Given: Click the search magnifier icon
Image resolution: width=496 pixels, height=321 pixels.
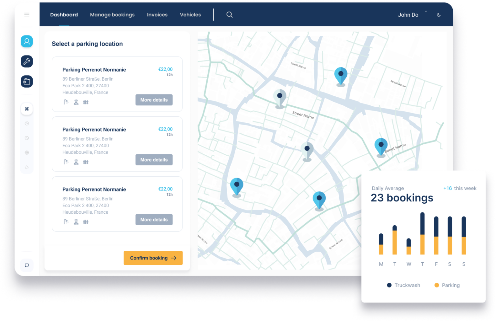Looking at the screenshot, I should coord(229,15).
